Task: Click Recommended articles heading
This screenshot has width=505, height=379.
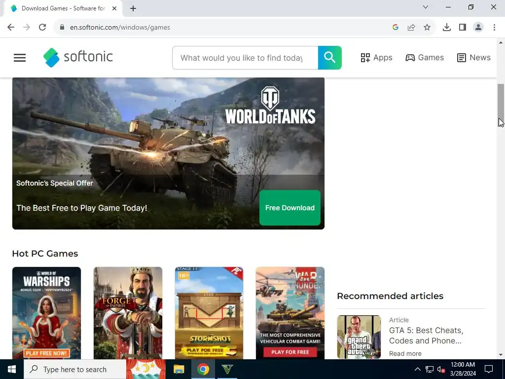Action: 391,296
